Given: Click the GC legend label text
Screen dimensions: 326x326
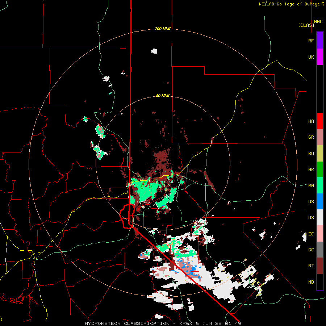Looking at the screenshot, I should tap(311, 250).
